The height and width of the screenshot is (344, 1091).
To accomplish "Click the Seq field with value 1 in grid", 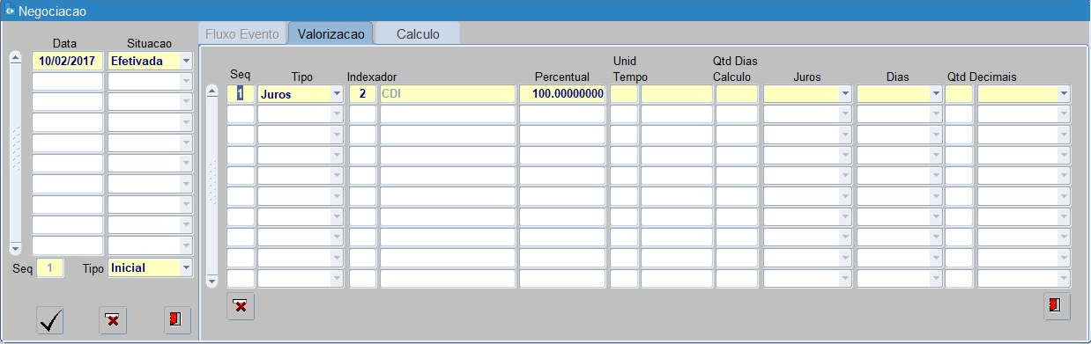I will coord(241,93).
